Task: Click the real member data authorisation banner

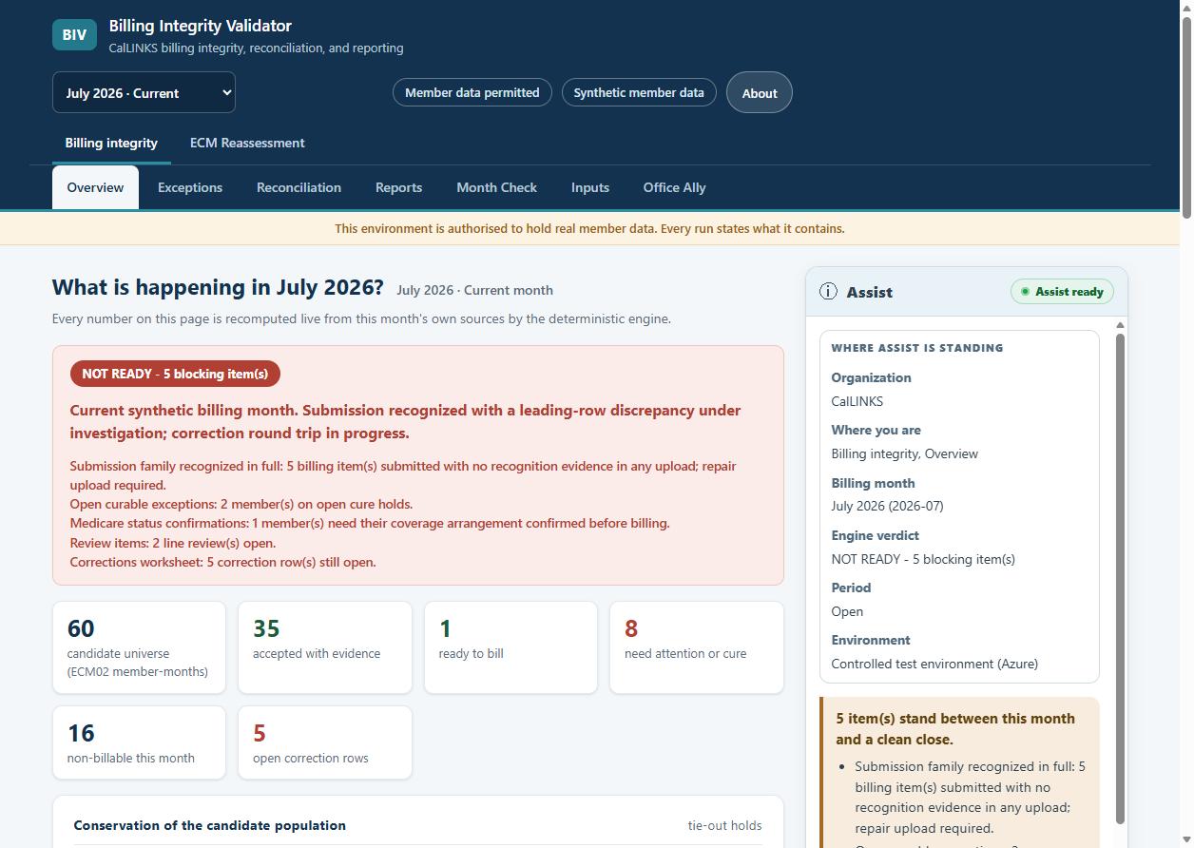Action: click(x=589, y=228)
